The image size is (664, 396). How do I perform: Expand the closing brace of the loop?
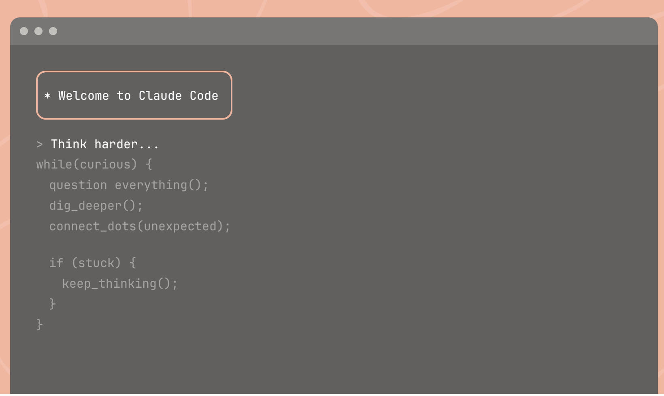[39, 324]
